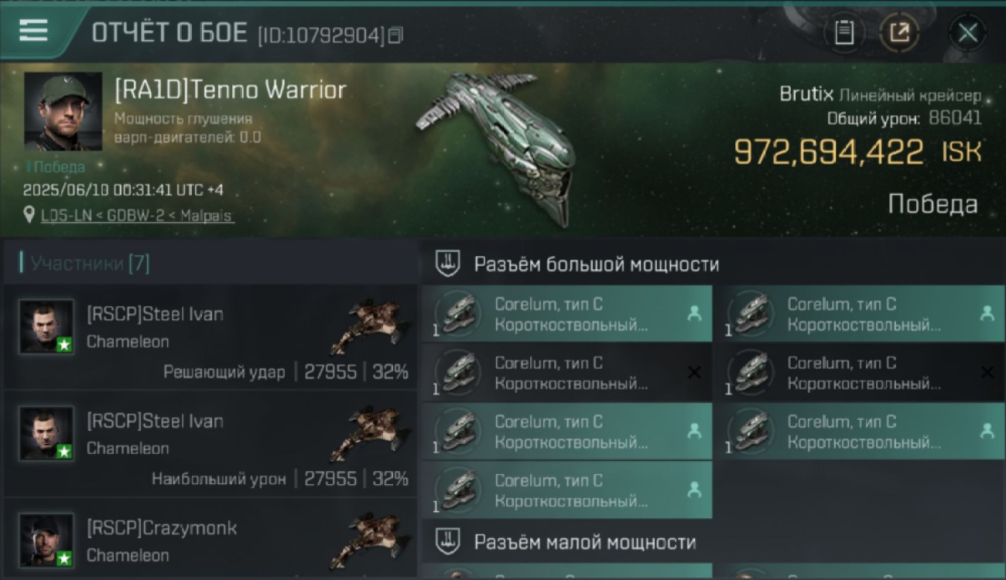Open the LDS-LN < GDBW-2 < Malpais location link
1006x580 pixels.
[137, 216]
